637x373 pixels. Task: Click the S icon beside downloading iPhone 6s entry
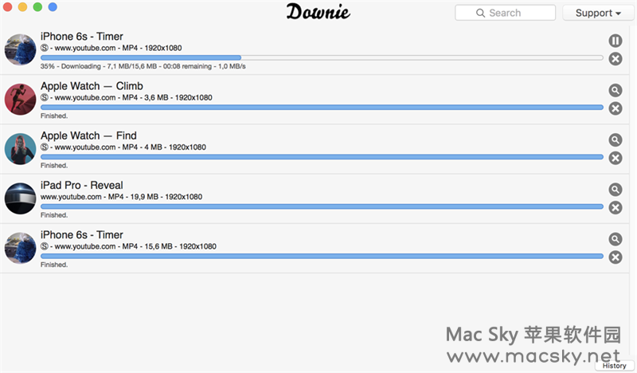[x=45, y=48]
